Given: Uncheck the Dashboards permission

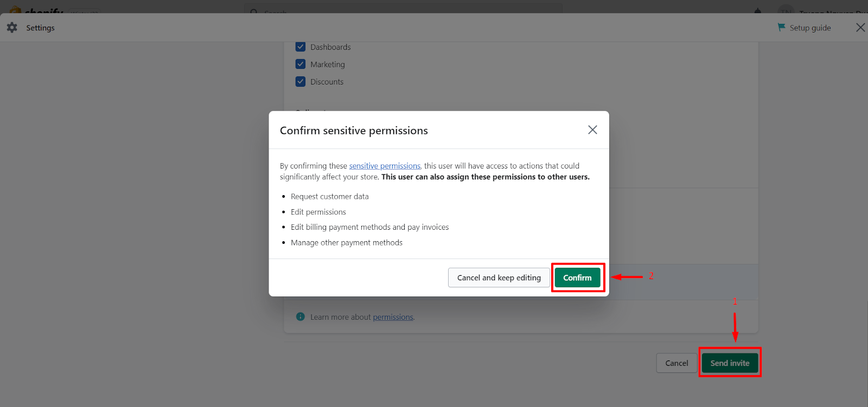Looking at the screenshot, I should tap(301, 47).
